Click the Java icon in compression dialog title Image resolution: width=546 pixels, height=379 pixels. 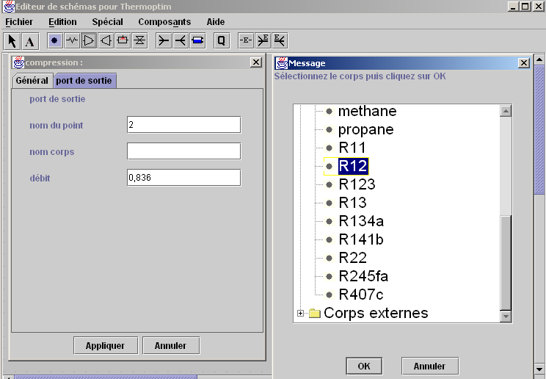(x=18, y=62)
